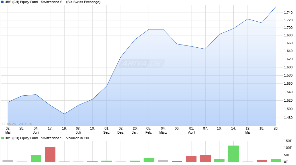Click the volume axis label 100T
This screenshot has width=296, height=165.
click(x=288, y=148)
